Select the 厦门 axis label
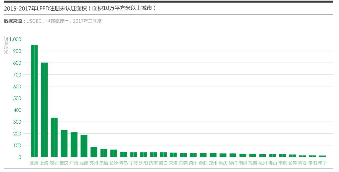This screenshot has width=339, height=172. [233, 163]
